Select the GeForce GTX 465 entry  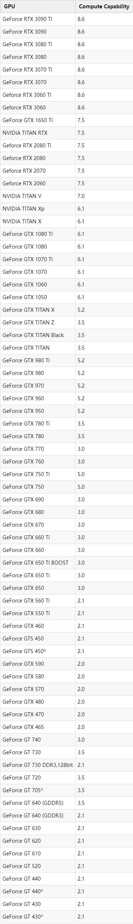[23, 727]
